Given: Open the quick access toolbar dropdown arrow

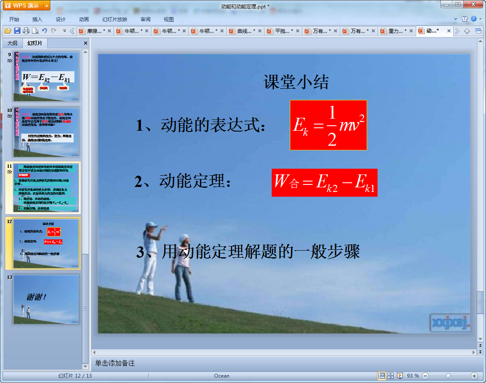Looking at the screenshot, I should tap(64, 30).
